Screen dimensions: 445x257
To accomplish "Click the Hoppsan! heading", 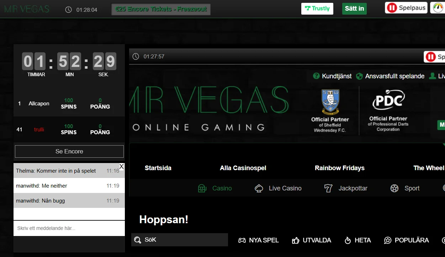I will click(164, 219).
